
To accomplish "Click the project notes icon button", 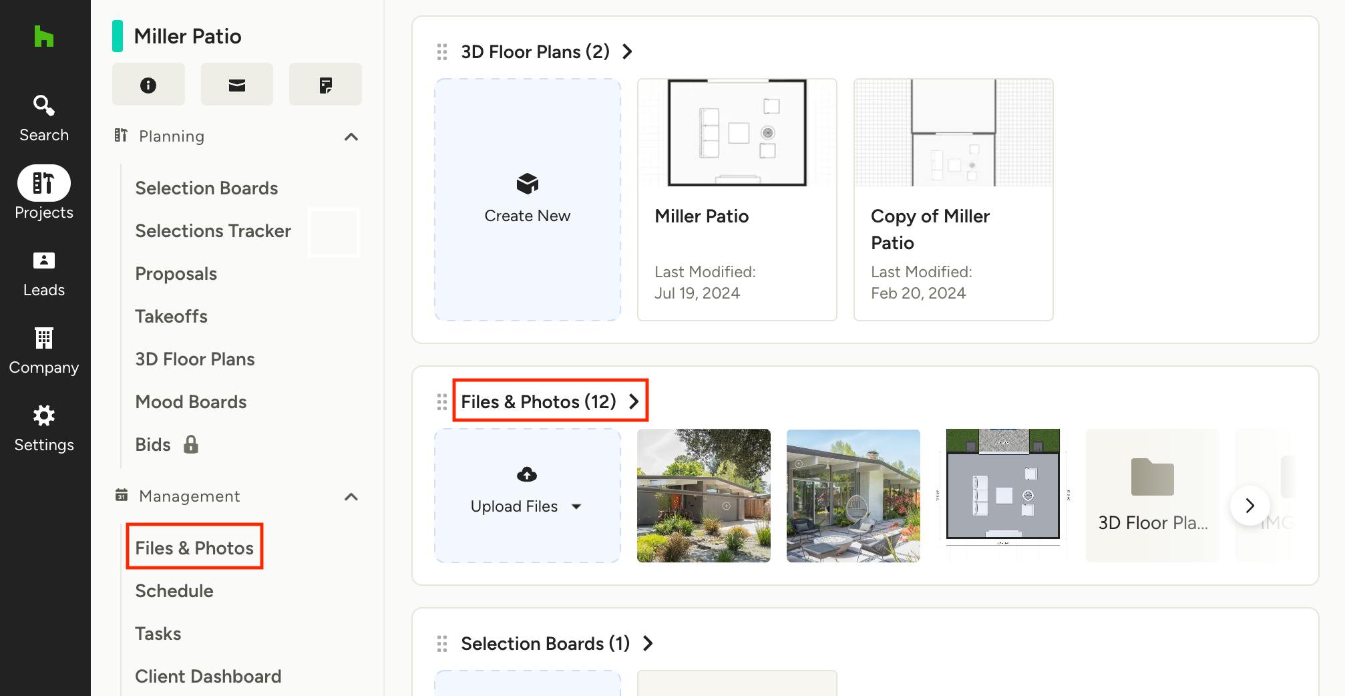I will [325, 85].
